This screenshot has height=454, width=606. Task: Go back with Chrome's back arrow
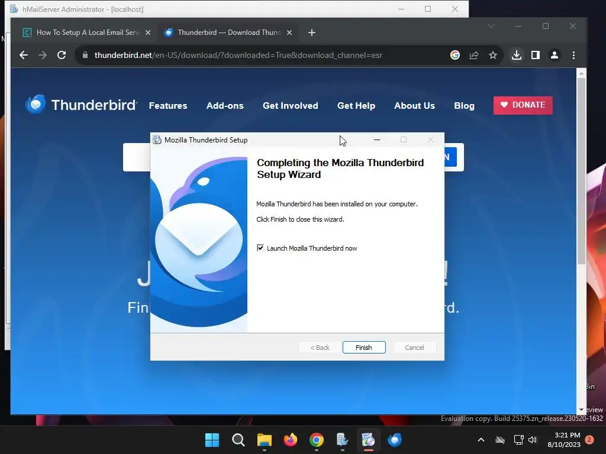point(24,55)
